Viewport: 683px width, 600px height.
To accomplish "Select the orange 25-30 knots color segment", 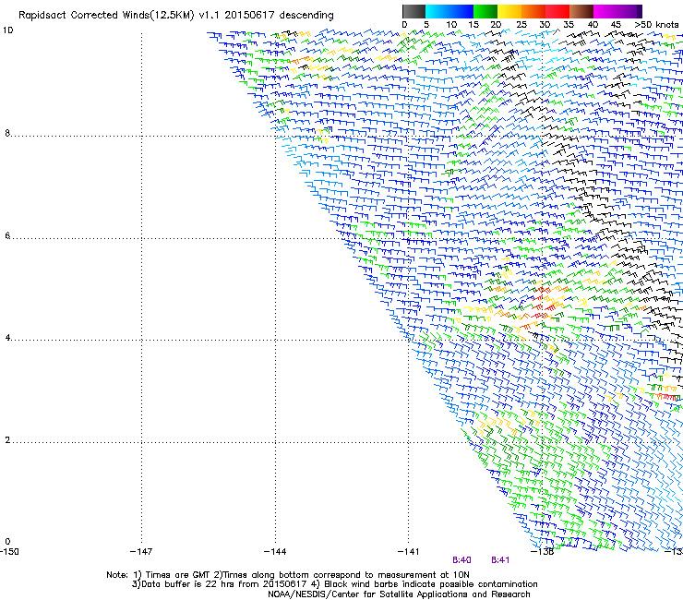I will pos(533,11).
